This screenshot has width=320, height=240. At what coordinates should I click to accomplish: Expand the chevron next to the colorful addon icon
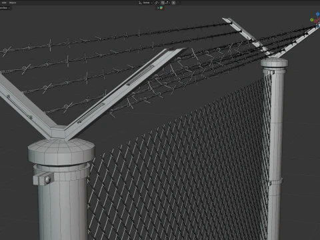tap(158, 8)
